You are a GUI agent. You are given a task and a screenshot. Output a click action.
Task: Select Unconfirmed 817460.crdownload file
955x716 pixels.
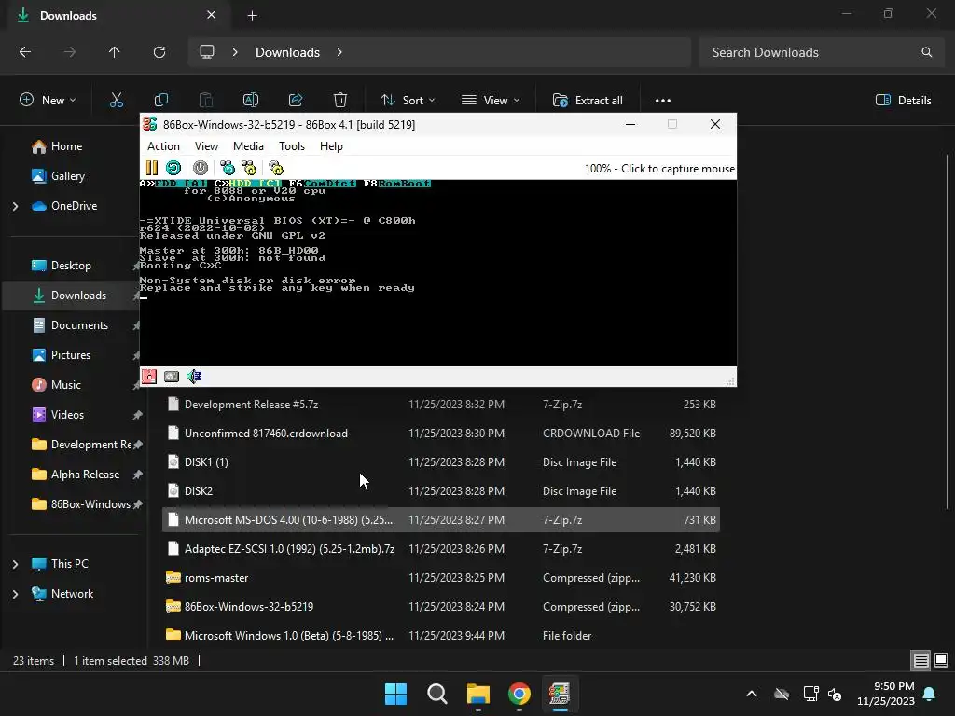point(441,434)
